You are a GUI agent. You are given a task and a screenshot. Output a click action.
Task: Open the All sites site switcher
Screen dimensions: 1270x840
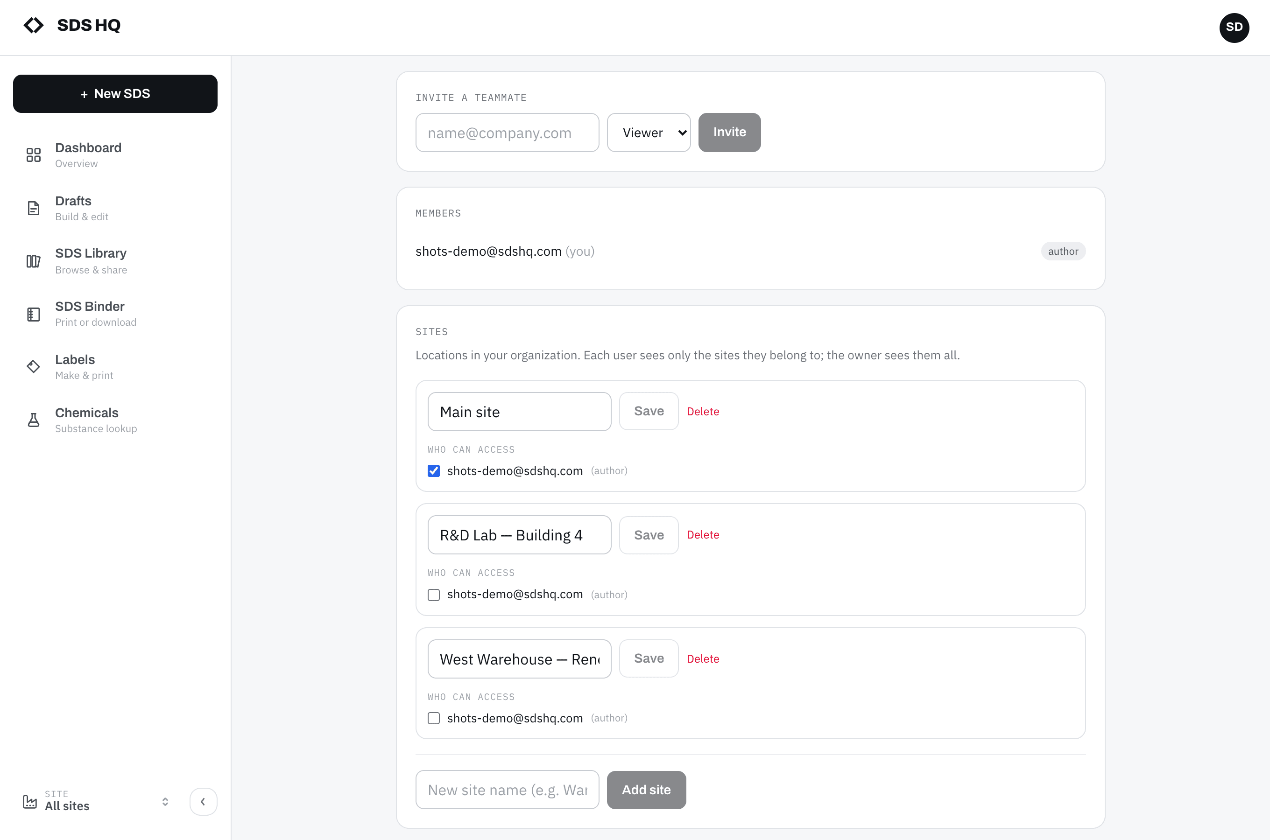(97, 801)
